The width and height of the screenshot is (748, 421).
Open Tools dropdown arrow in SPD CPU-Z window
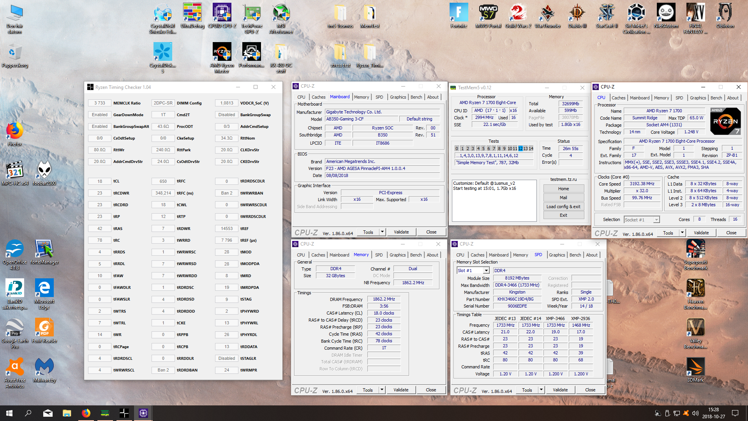541,390
